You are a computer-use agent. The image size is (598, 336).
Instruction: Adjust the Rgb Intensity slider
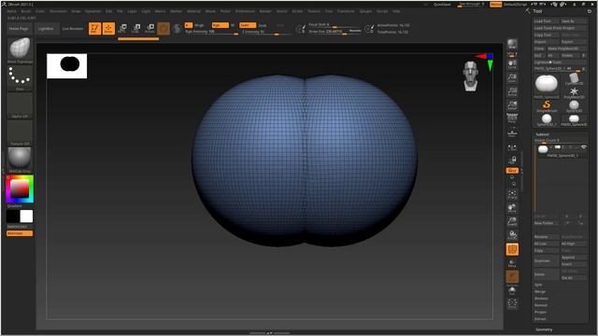[211, 32]
